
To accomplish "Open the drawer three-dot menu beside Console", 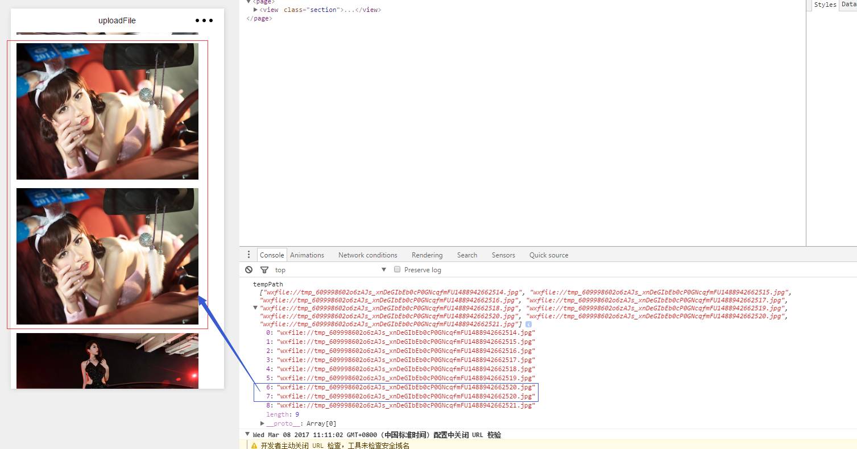I will 249,255.
